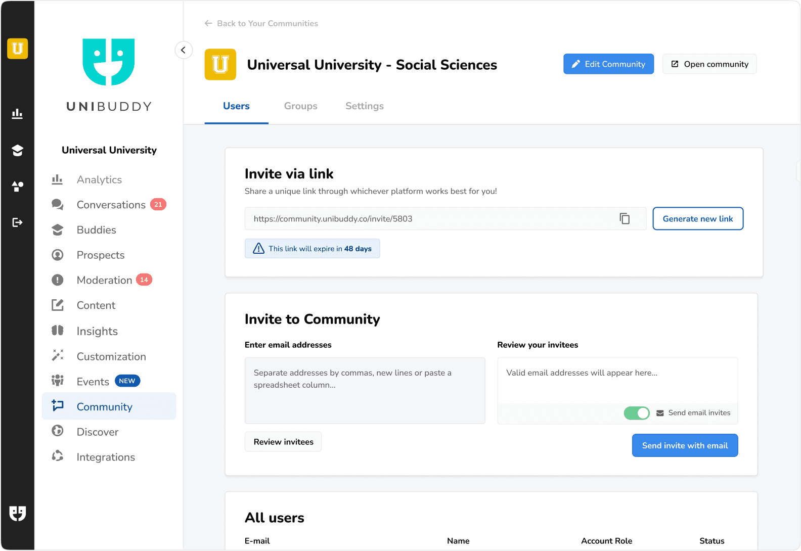Click the link expiry warning notice

[313, 249]
